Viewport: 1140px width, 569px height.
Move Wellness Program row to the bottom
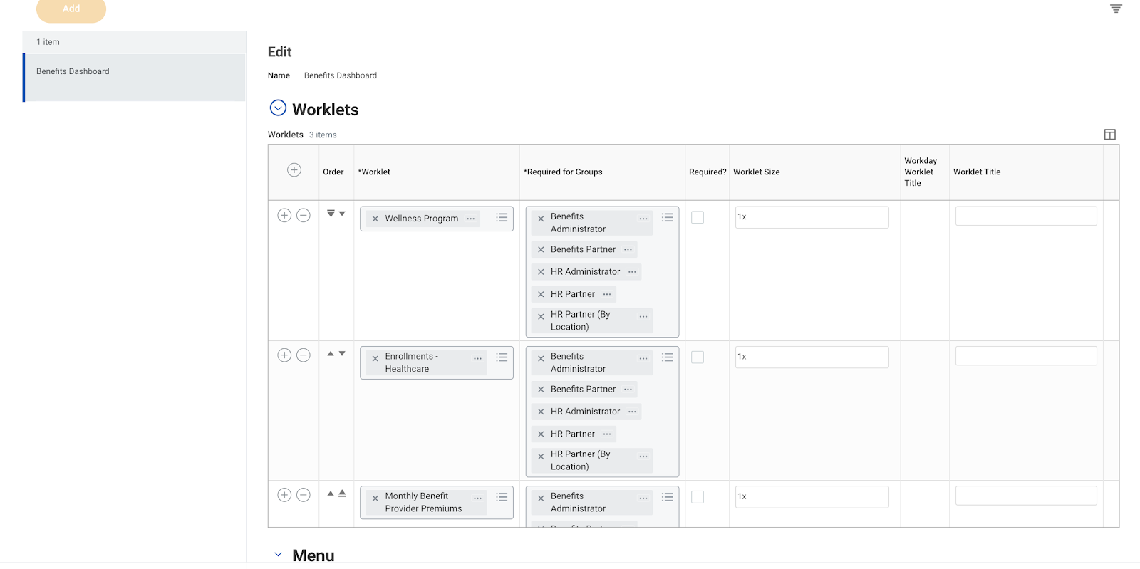[x=329, y=212]
